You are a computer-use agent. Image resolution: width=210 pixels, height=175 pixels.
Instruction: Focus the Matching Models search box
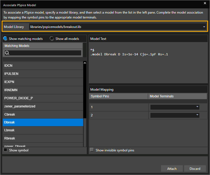pyautogui.click(x=43, y=53)
